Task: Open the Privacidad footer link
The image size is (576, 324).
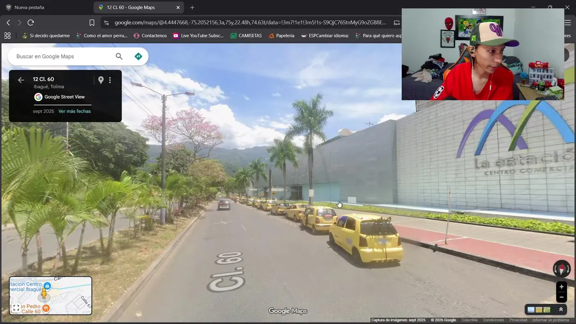Action: pos(518,320)
